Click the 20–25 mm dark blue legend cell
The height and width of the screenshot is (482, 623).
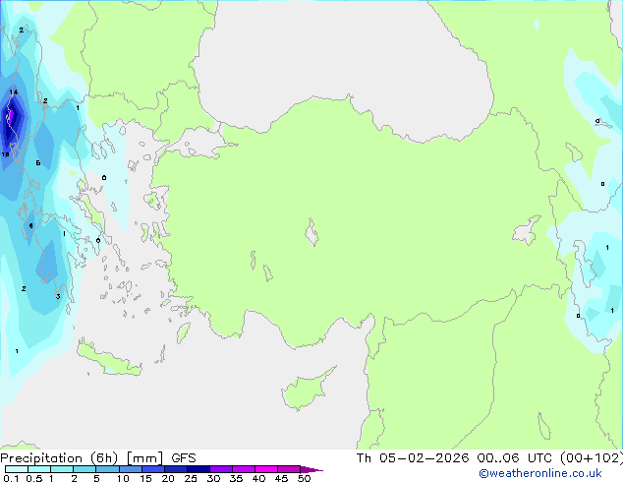176,469
